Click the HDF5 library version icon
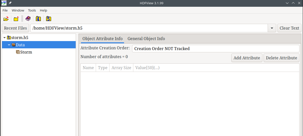Image resolution: width=303 pixels, height=136 pixels. click(x=49, y=19)
